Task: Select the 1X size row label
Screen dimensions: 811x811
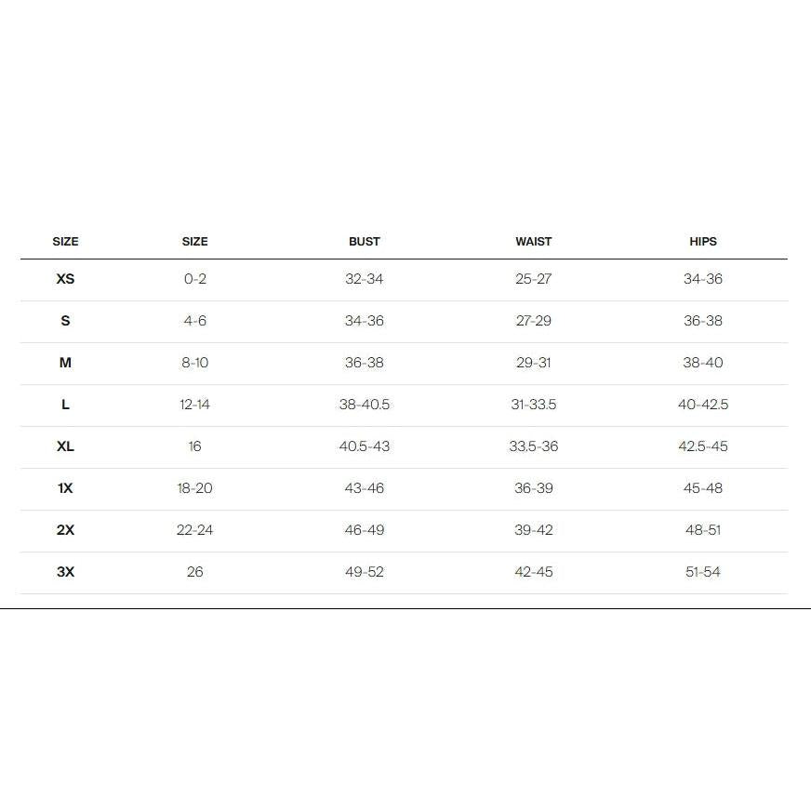Action: pos(65,488)
